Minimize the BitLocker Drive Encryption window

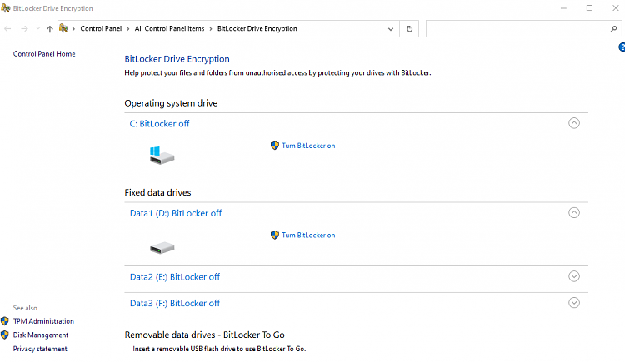coord(563,8)
